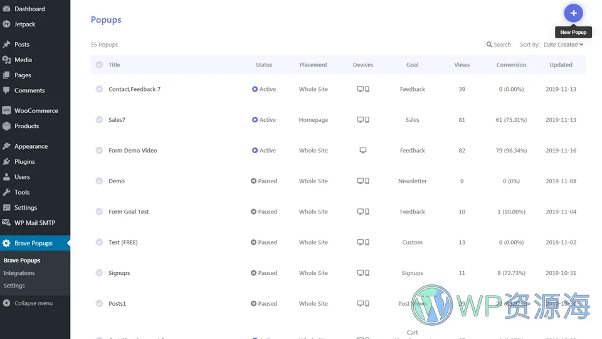Click the Active status icon for Sales7
Image resolution: width=602 pixels, height=339 pixels.
(255, 120)
